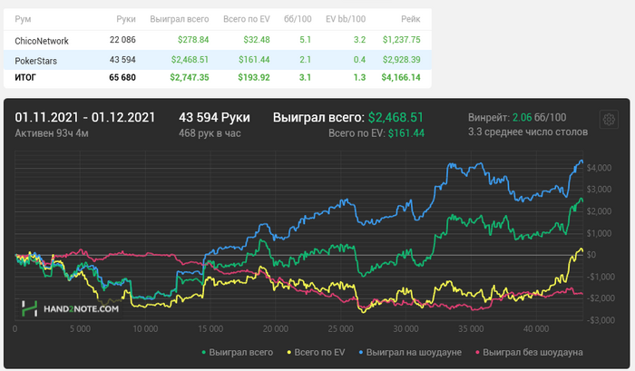Click ChicoNetwork rake $1,237.75
The width and height of the screenshot is (635, 371).
pyautogui.click(x=402, y=40)
